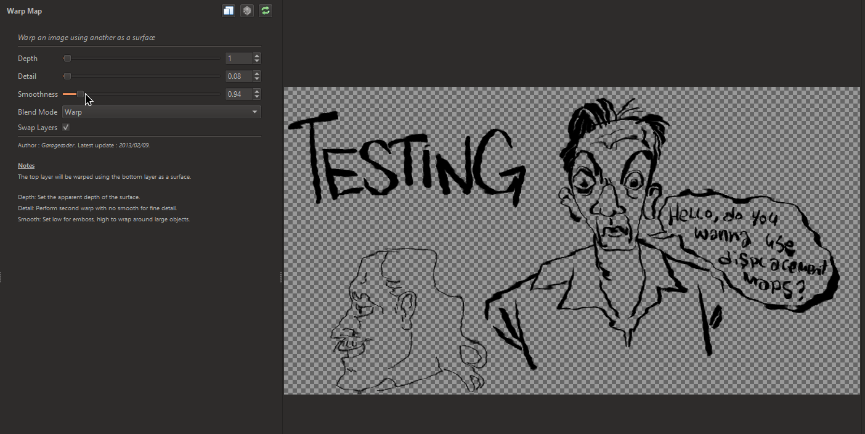Click the Smoothness value field showing 0.94
Screen dimensions: 865x434
coord(239,94)
